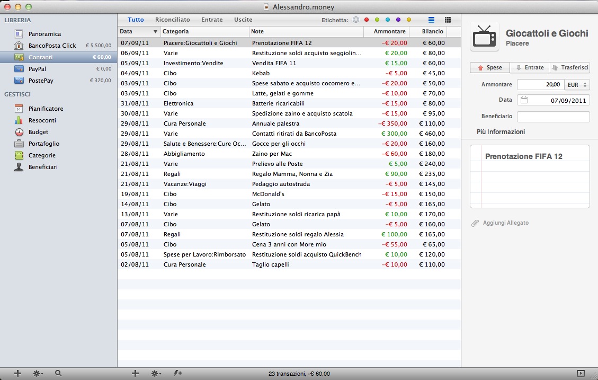
Task: Add new account with sidebar plus icon
Action: (x=17, y=374)
